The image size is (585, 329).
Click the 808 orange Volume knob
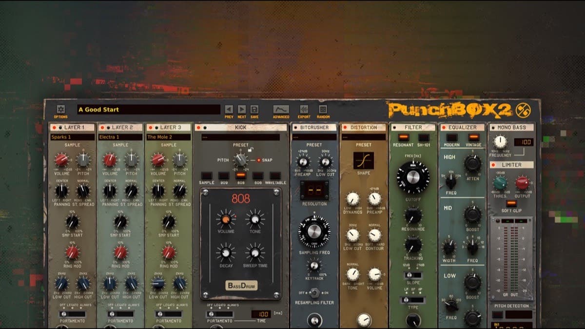tap(226, 219)
